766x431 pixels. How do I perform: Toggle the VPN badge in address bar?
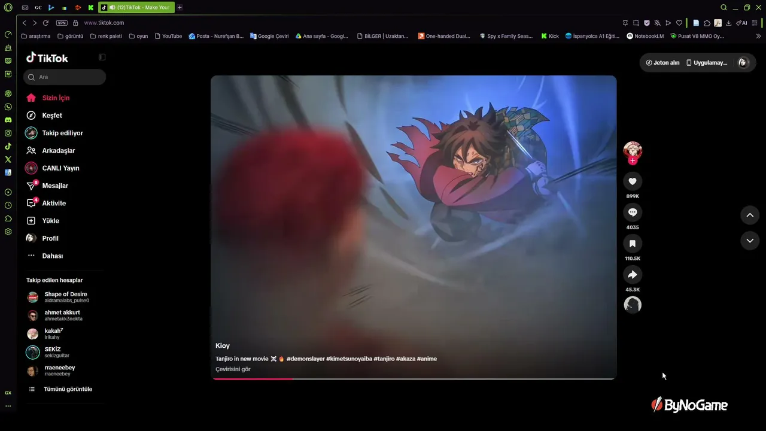[x=62, y=23]
